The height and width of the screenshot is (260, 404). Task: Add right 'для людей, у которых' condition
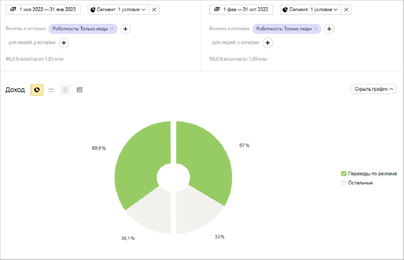(x=268, y=43)
